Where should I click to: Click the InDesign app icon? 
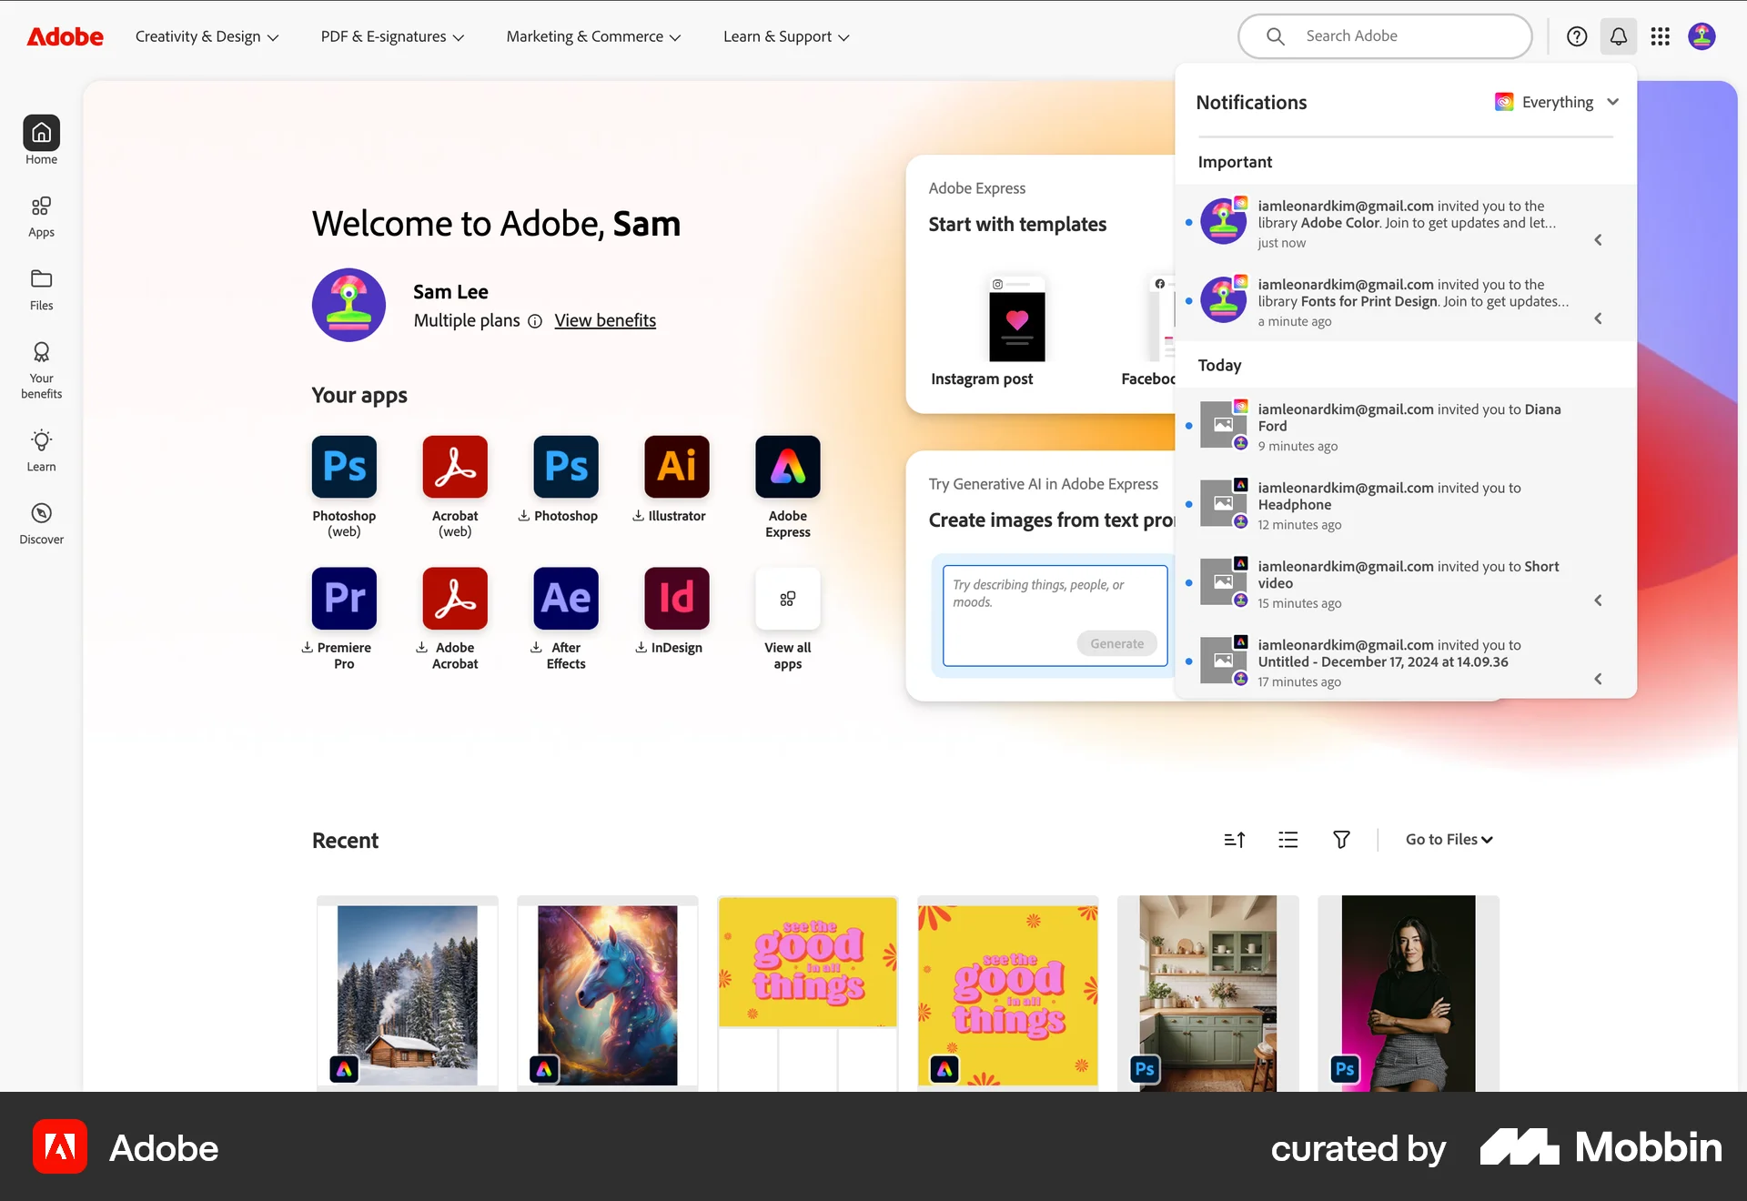676,599
